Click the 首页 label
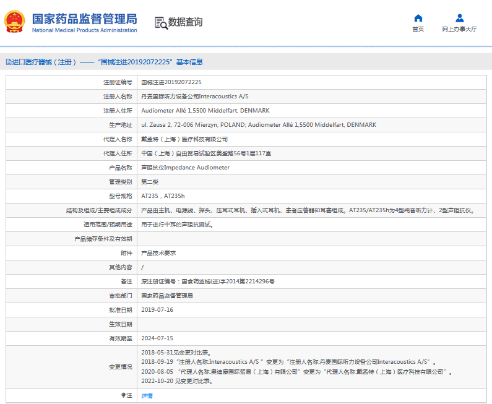 point(418,29)
